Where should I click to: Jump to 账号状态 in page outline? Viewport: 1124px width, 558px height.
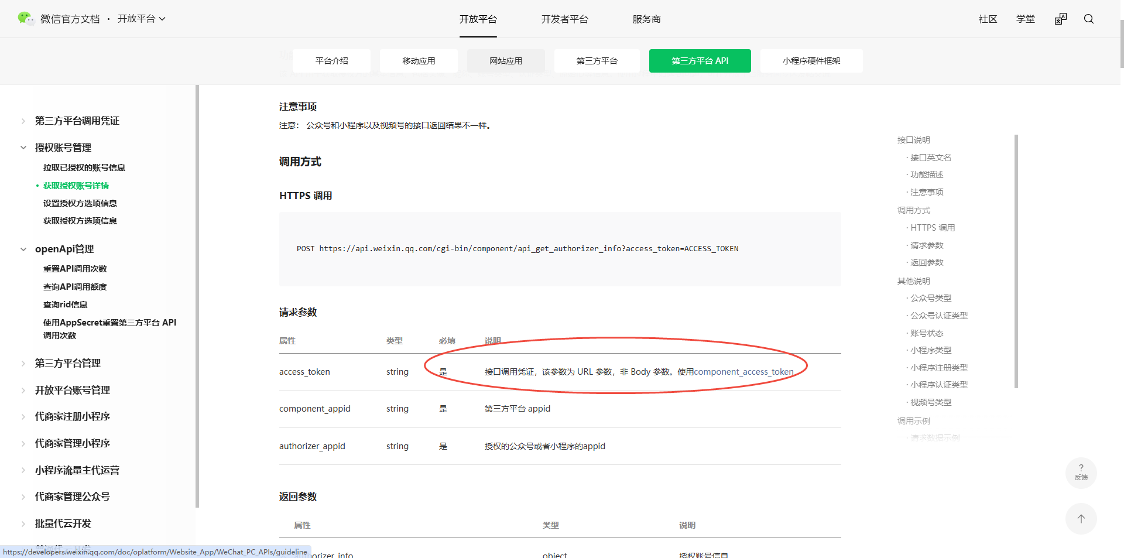point(927,333)
